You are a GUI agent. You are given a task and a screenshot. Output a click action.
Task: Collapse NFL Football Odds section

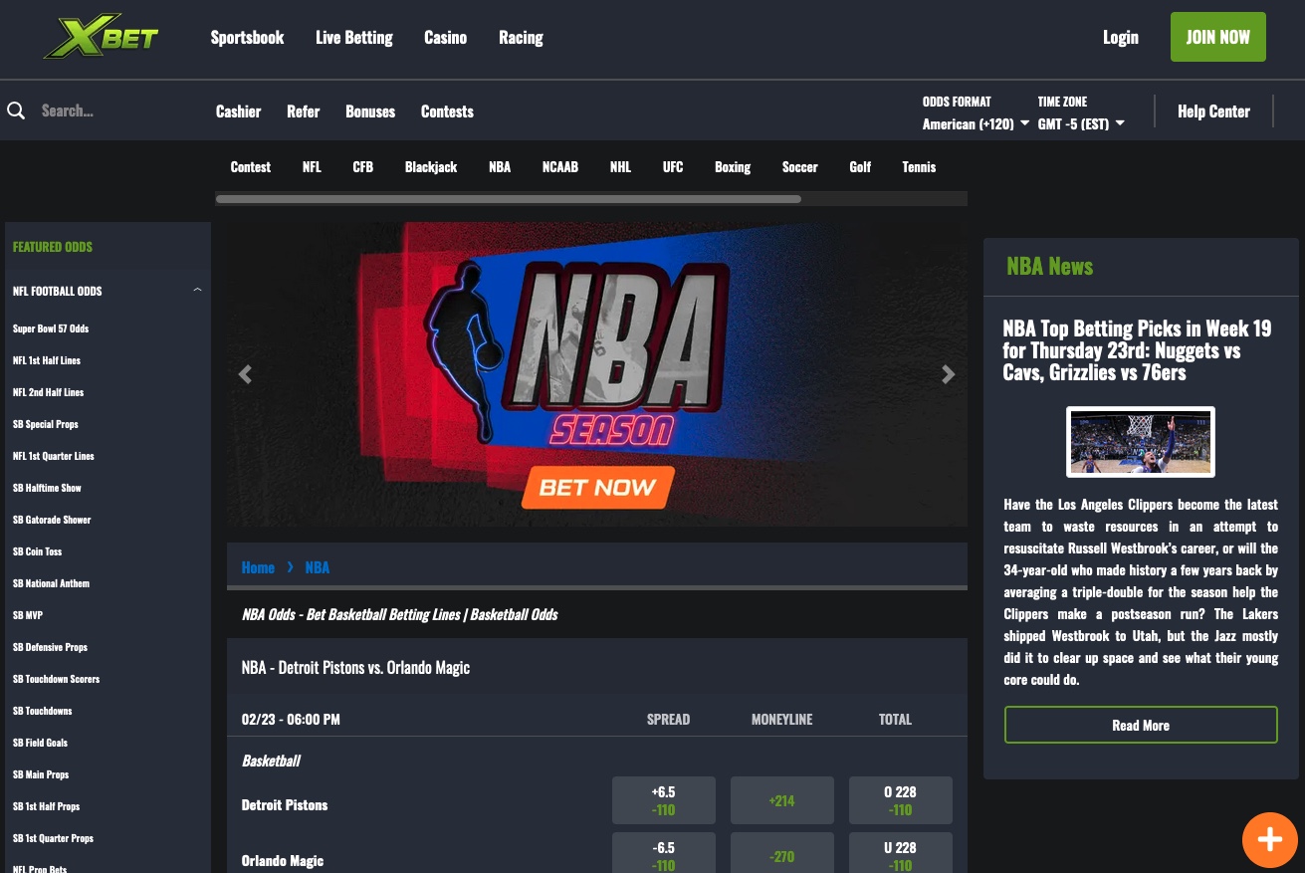[x=197, y=291]
